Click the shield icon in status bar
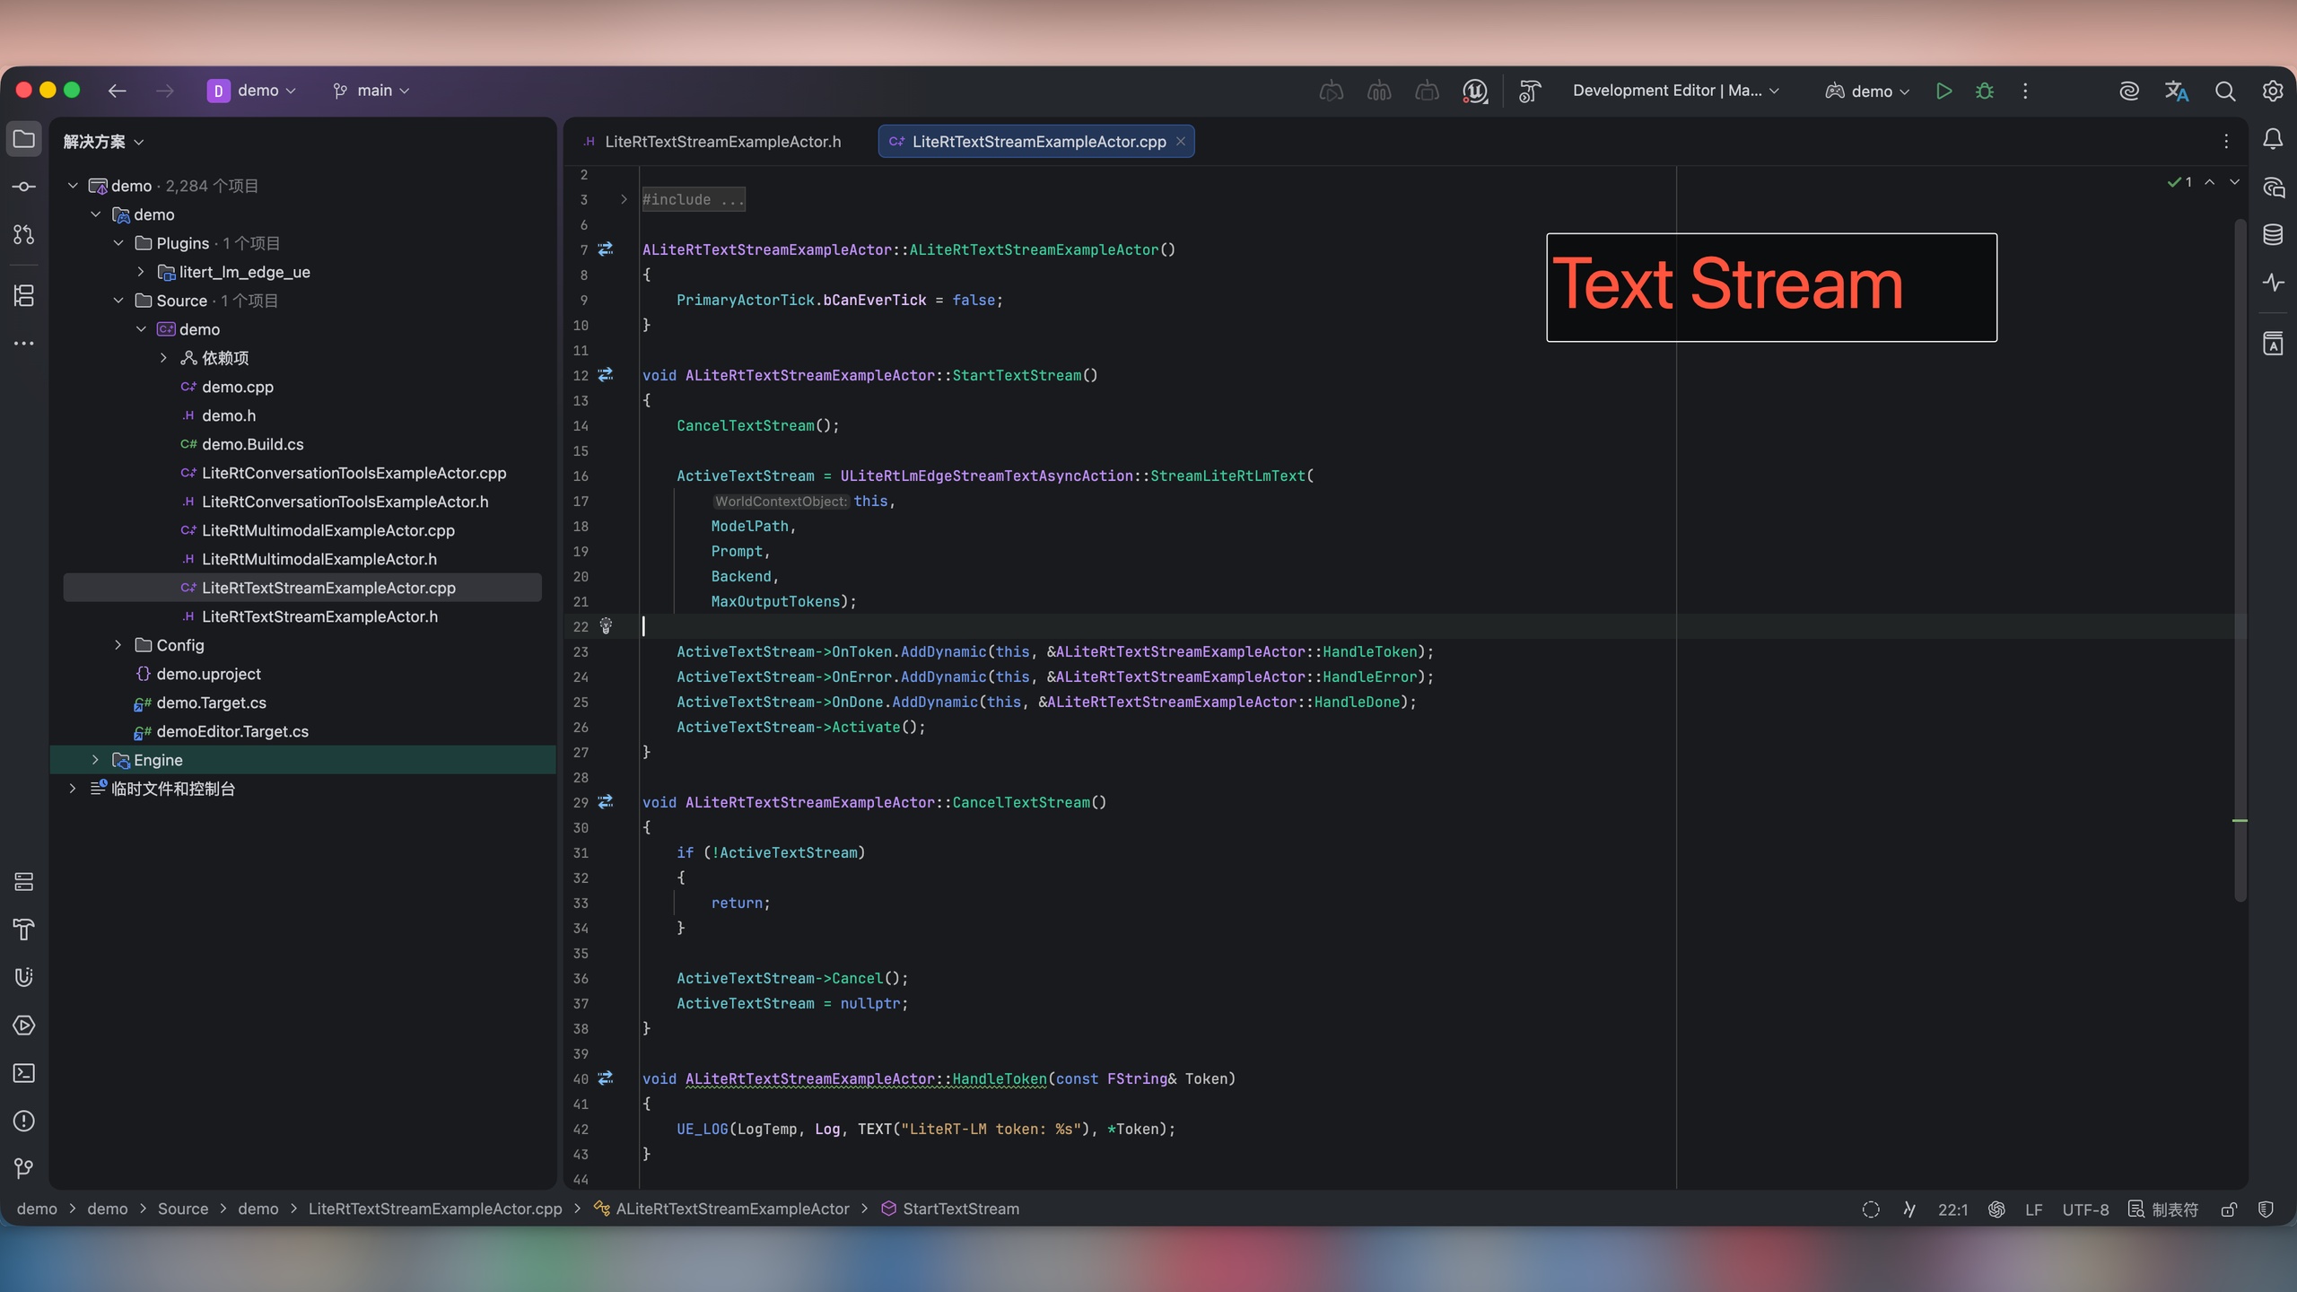2297x1292 pixels. [x=2266, y=1209]
